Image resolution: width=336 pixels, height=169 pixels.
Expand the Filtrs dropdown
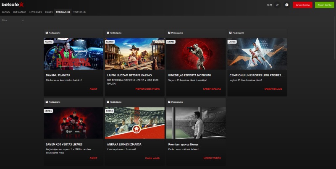[x=13, y=20]
